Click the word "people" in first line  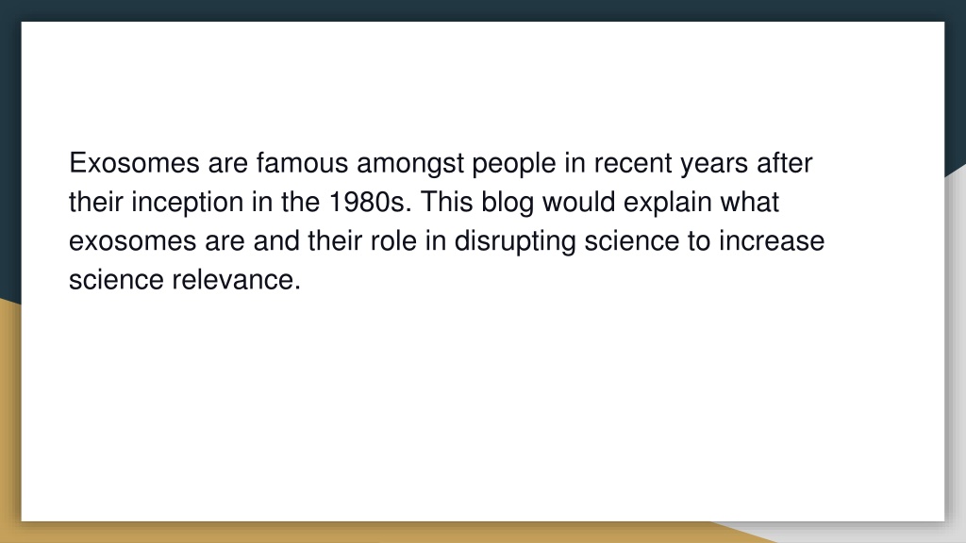[x=514, y=165]
